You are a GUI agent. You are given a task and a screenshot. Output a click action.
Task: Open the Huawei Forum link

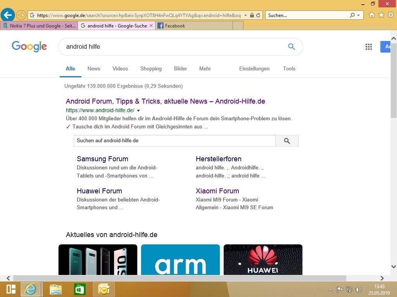click(99, 191)
